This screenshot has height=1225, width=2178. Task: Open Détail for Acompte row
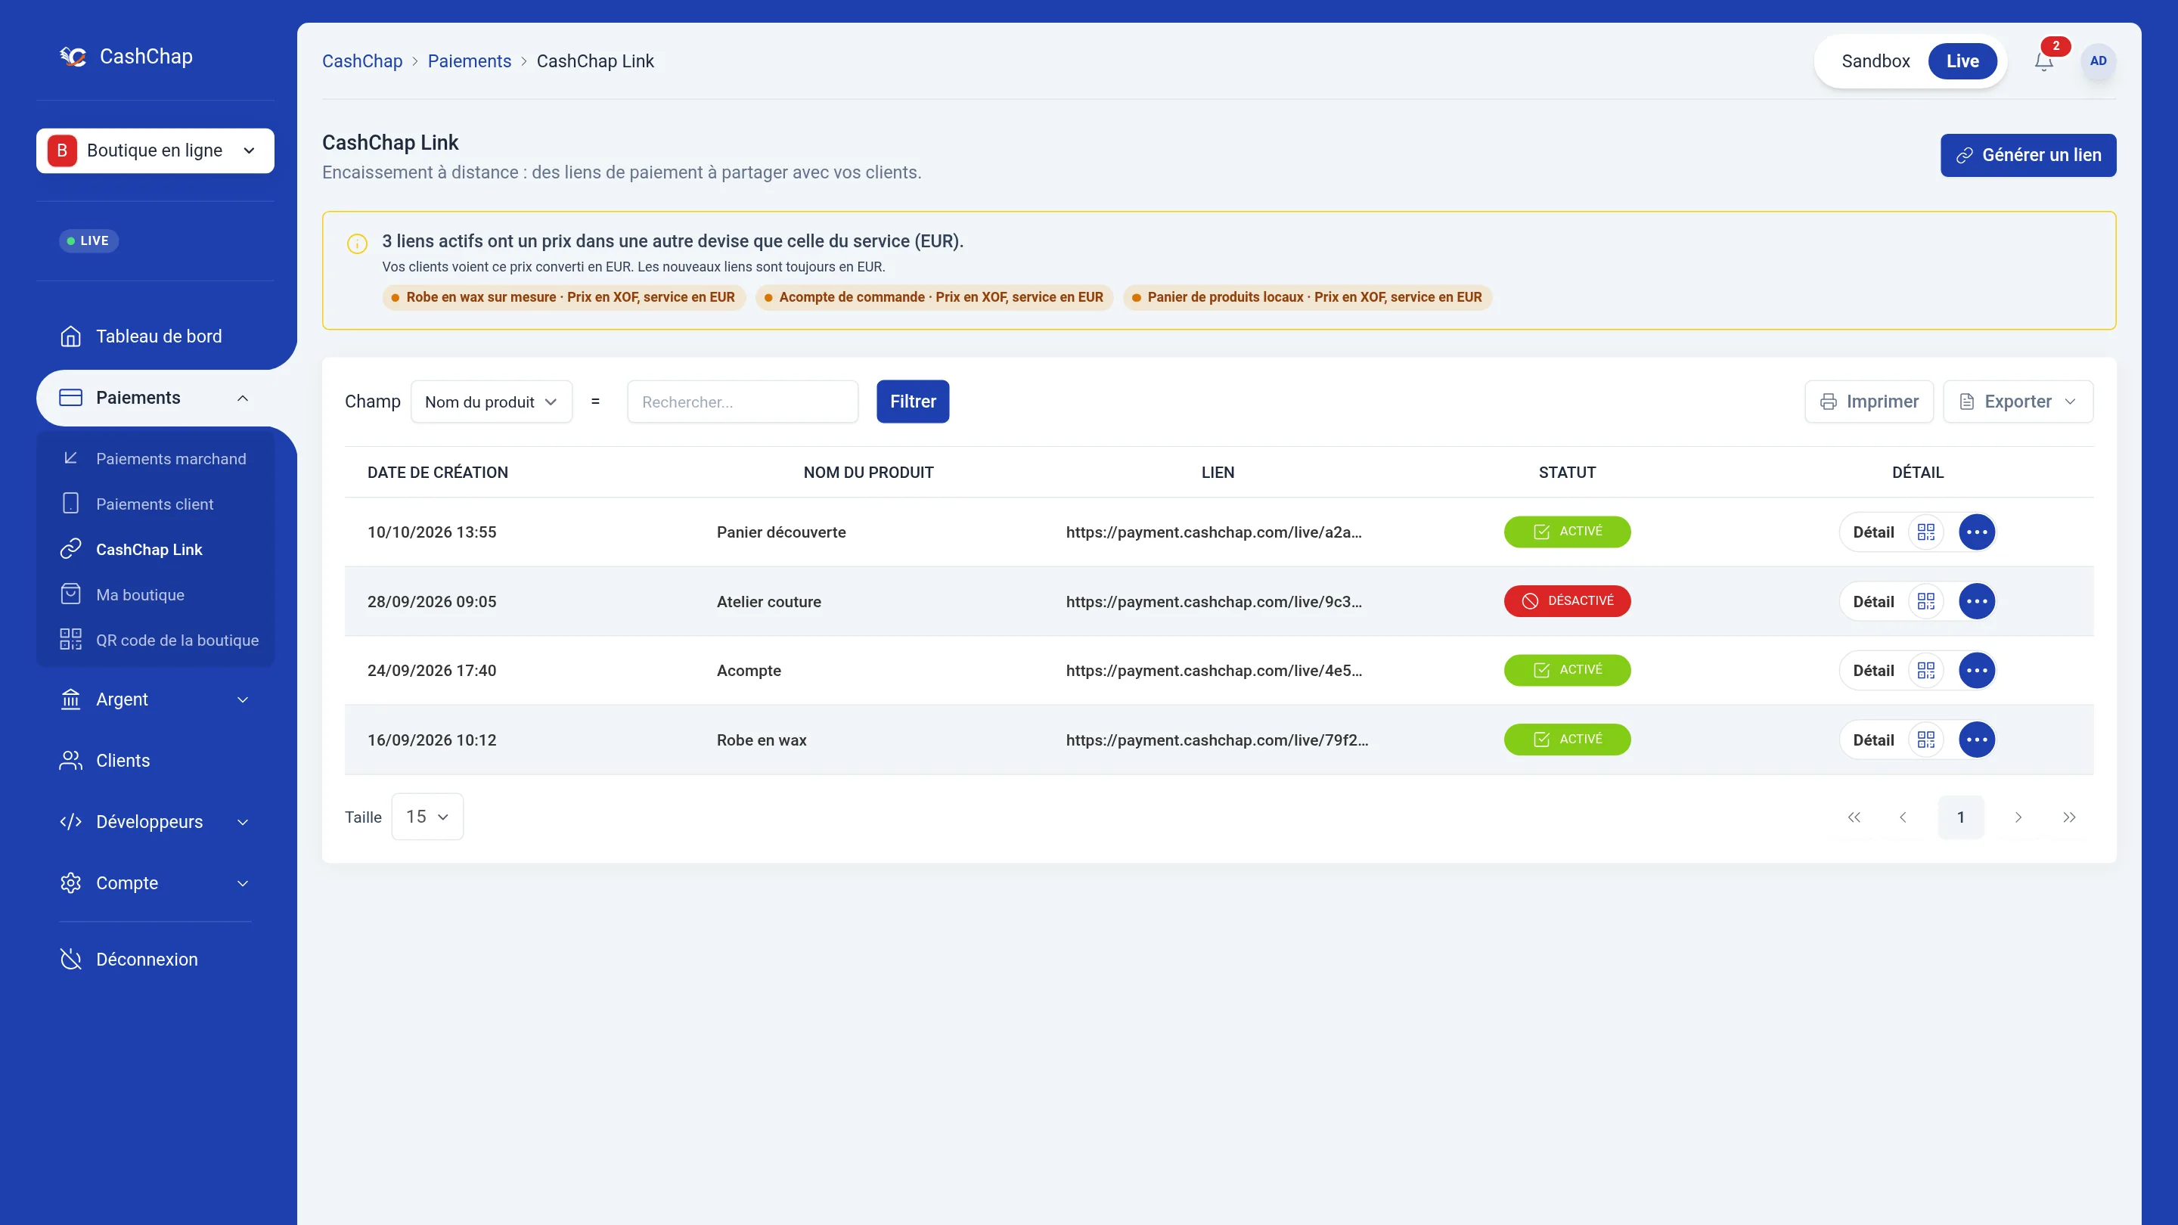pos(1872,671)
